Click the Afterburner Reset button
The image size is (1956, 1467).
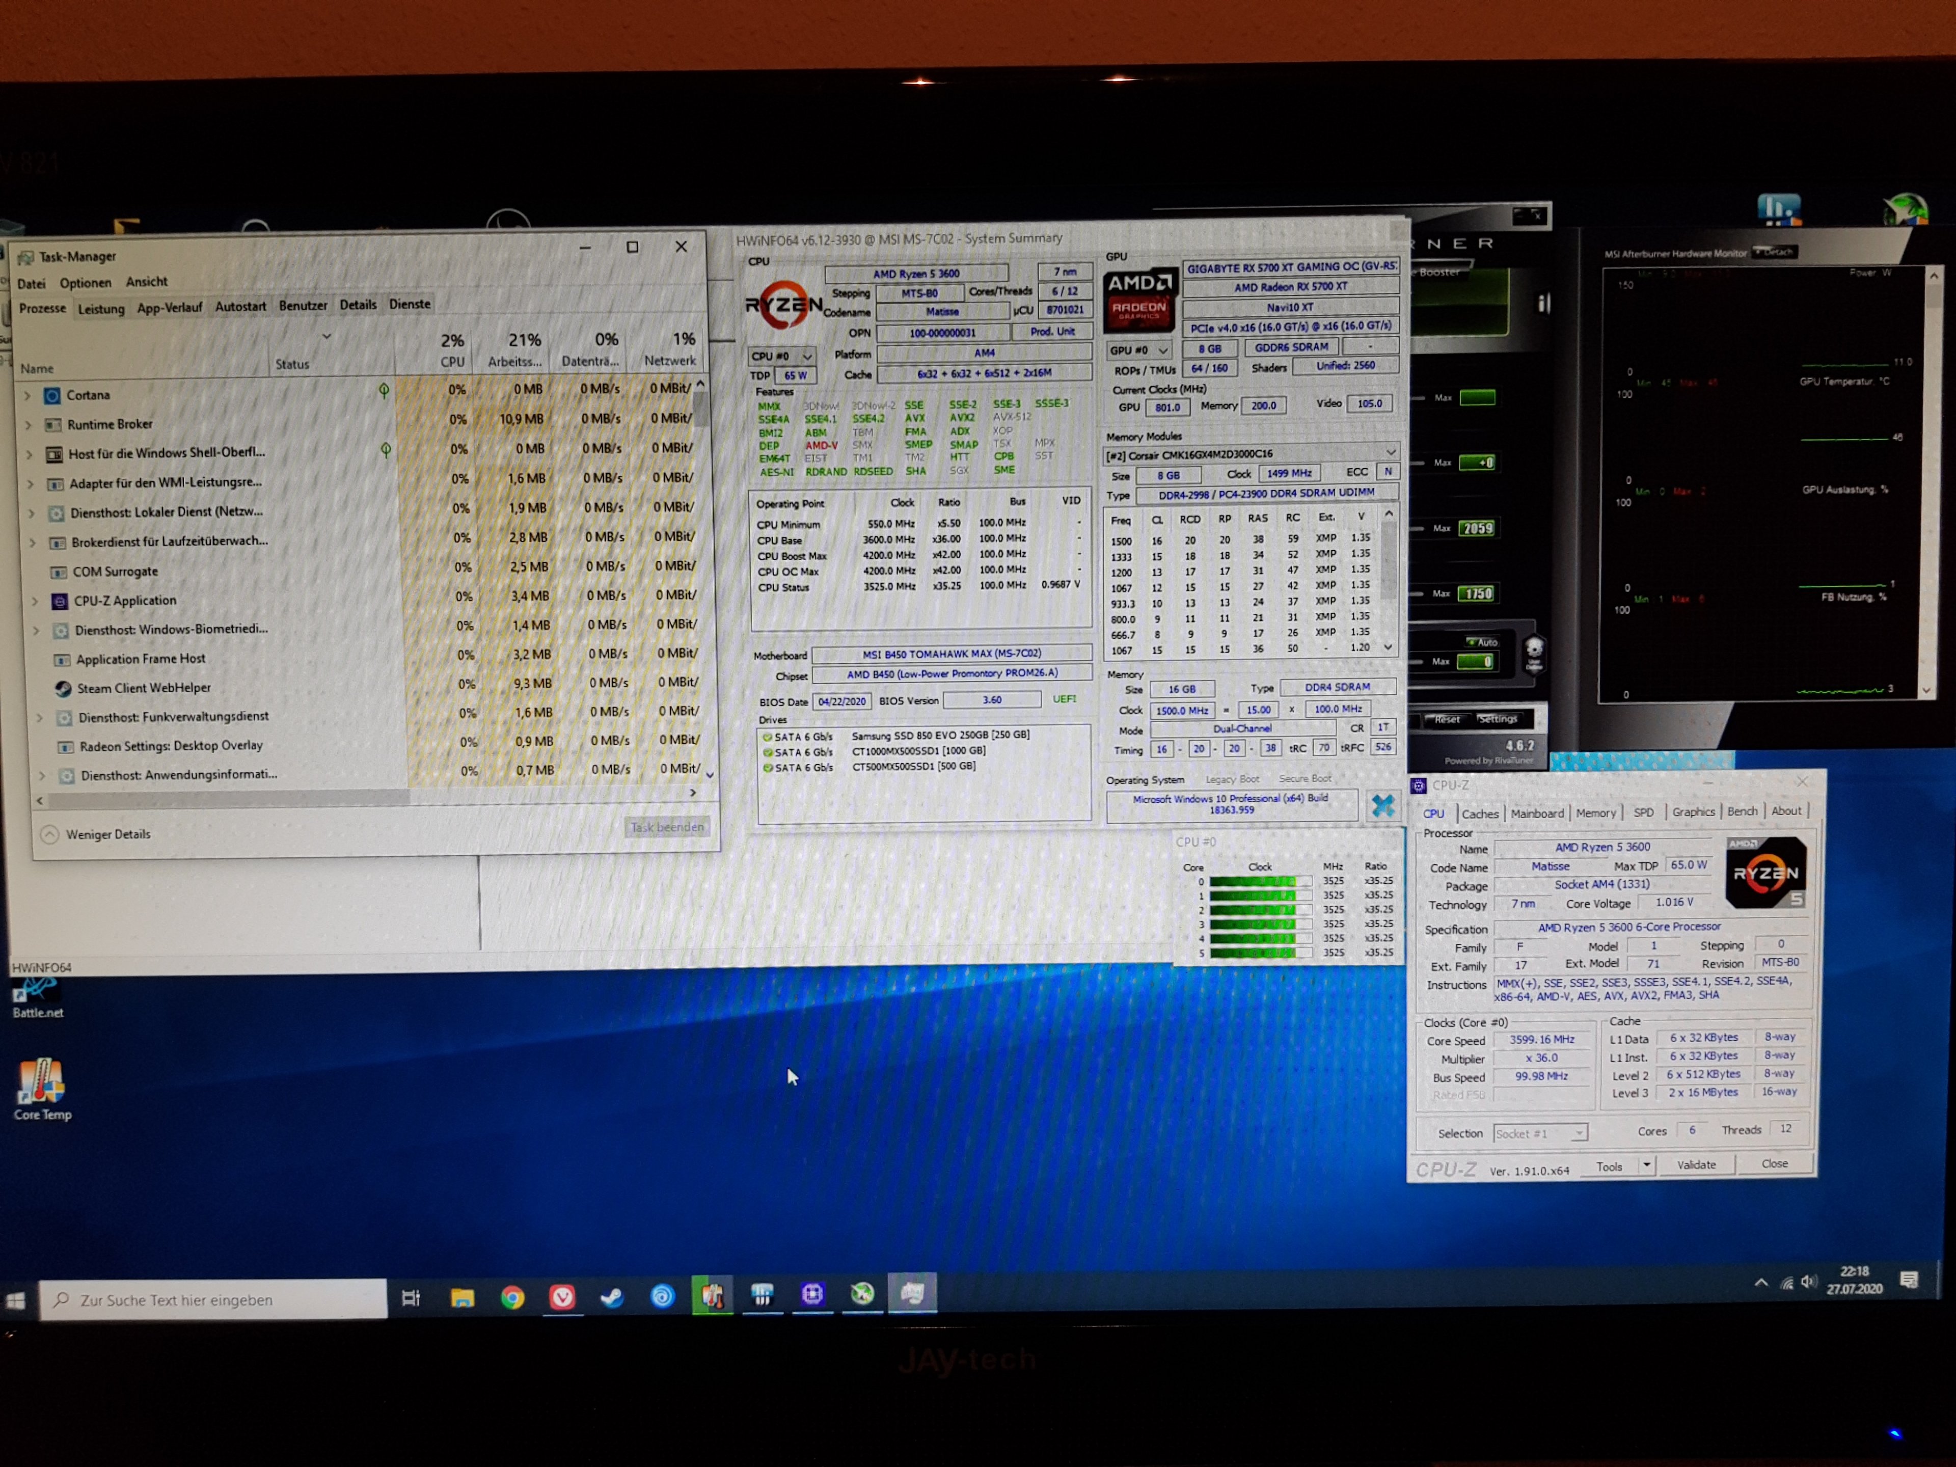(x=1447, y=719)
